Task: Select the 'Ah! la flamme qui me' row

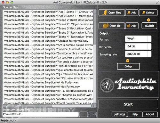Action: pos(48,45)
